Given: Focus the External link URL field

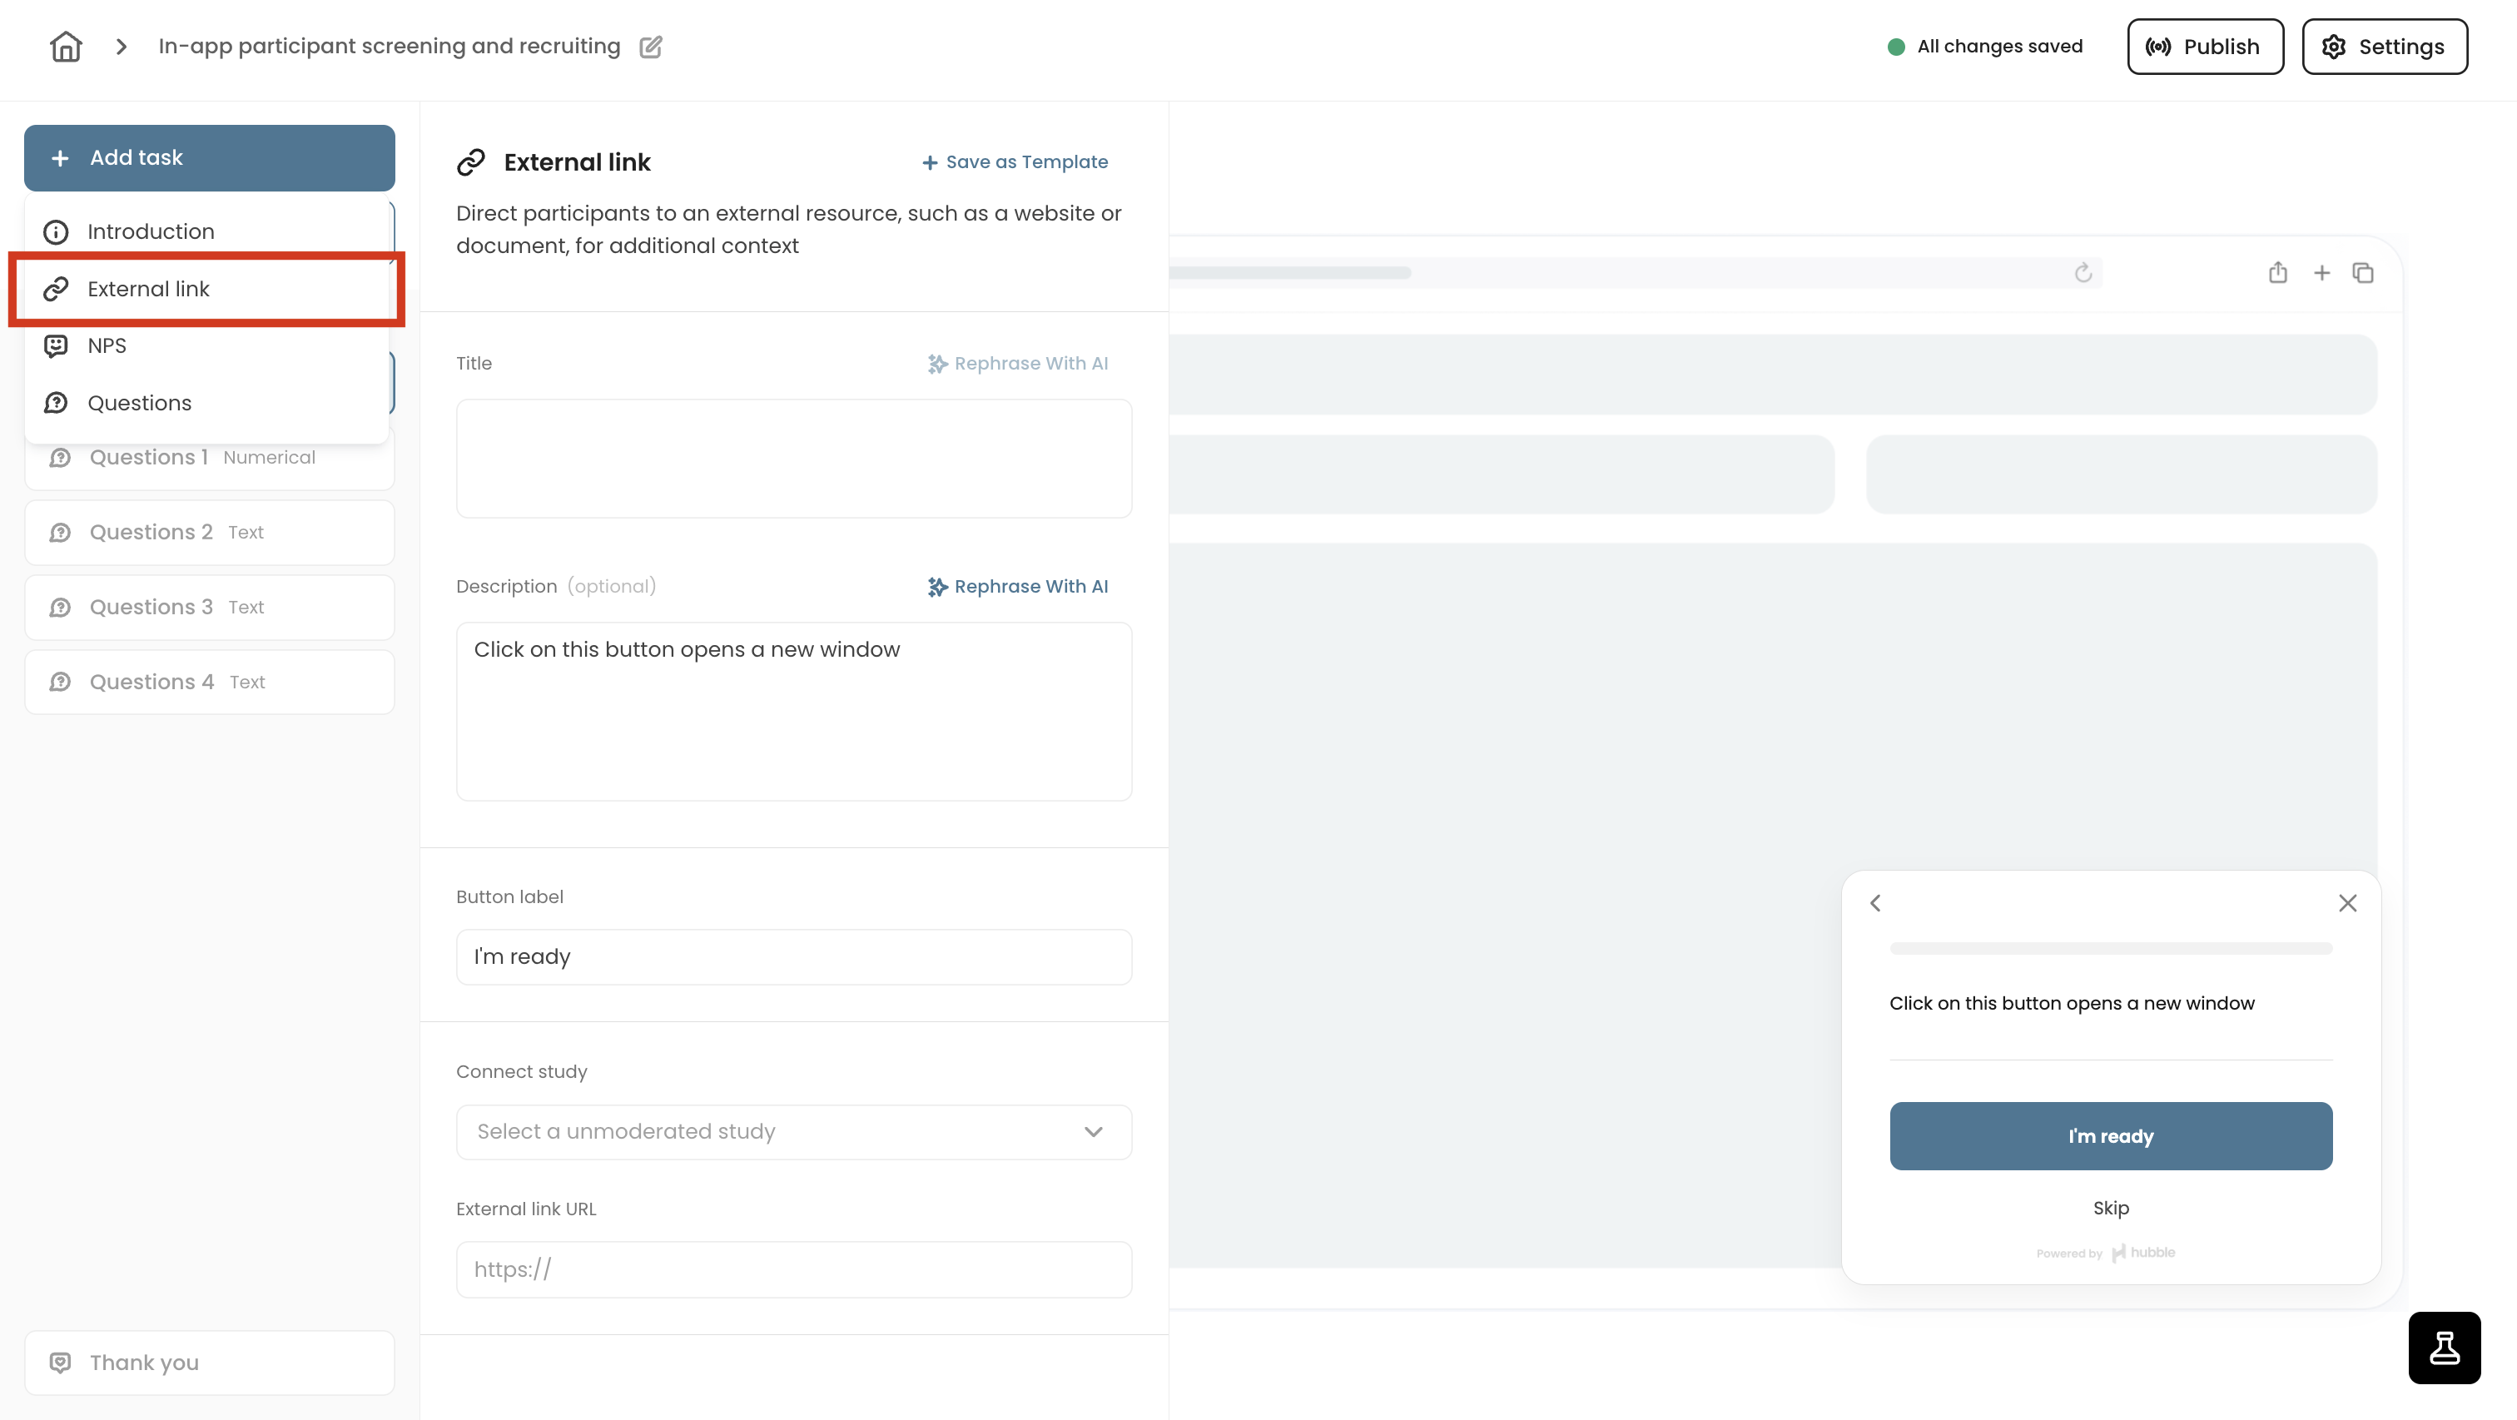Looking at the screenshot, I should pyautogui.click(x=793, y=1269).
